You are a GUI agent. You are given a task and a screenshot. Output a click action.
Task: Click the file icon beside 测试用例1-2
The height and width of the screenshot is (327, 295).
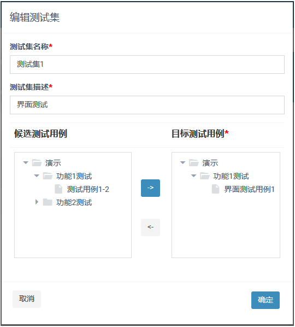coord(58,189)
